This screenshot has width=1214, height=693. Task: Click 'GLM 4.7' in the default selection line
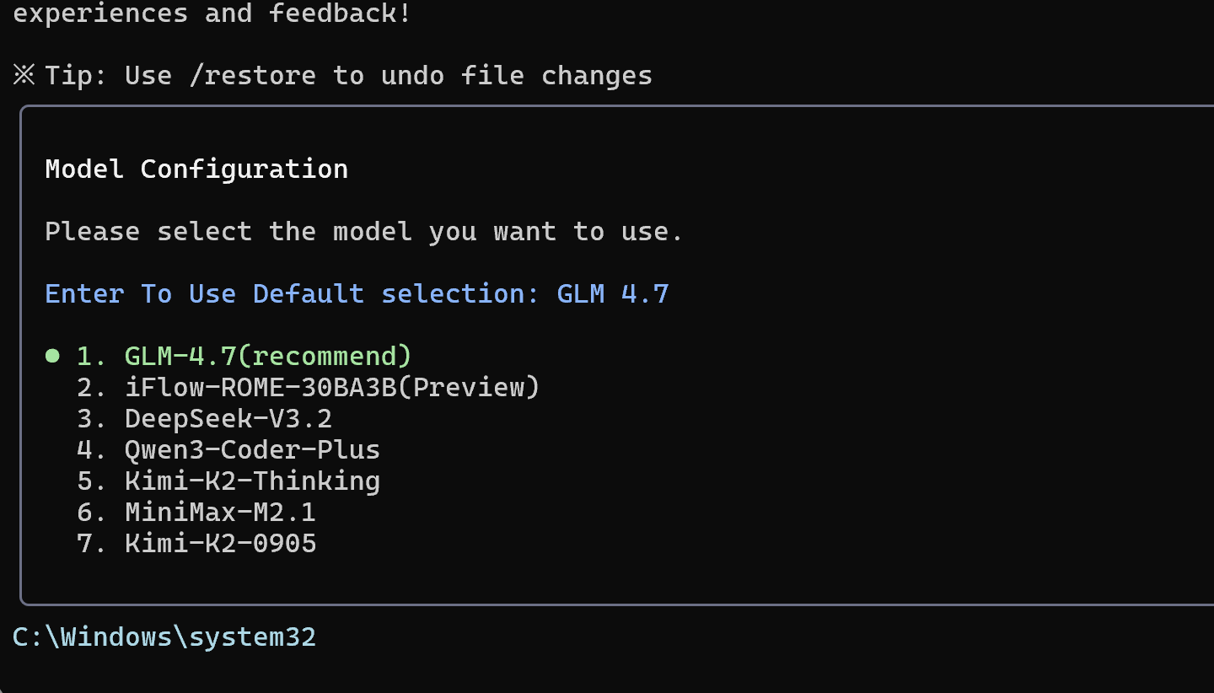coord(613,293)
